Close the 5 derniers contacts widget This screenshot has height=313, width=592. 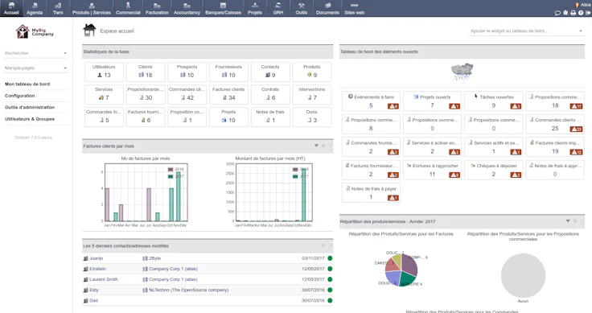coord(330,245)
